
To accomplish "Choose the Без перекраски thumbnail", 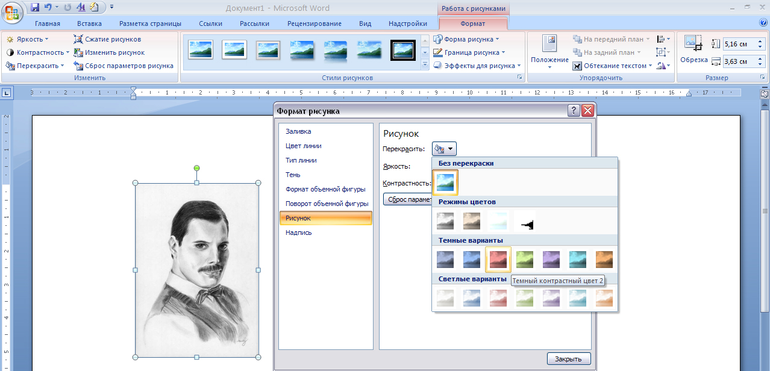I will tap(445, 182).
